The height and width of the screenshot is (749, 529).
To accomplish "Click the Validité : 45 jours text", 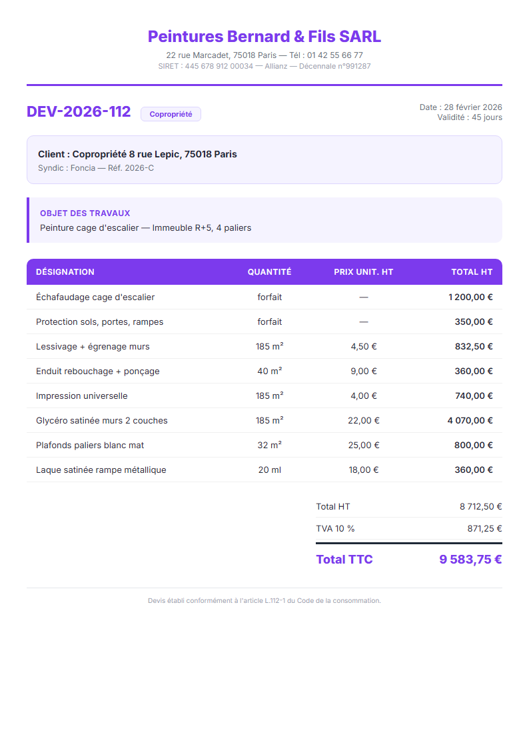I will [469, 117].
